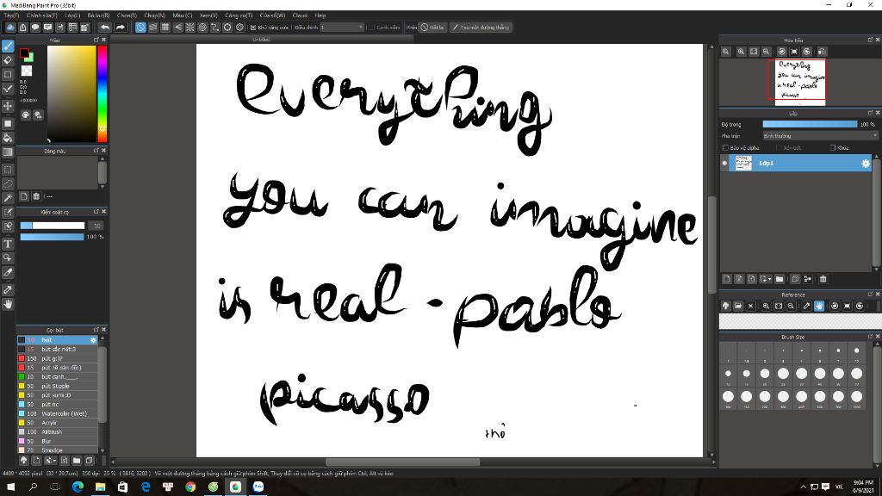Click the Tắt la button
The height and width of the screenshot is (496, 882).
pyautogui.click(x=432, y=27)
